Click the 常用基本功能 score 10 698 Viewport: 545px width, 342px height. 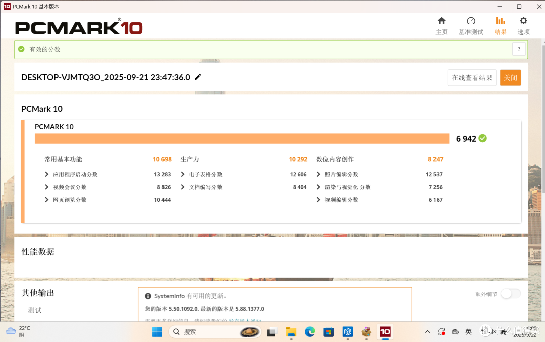[162, 159]
